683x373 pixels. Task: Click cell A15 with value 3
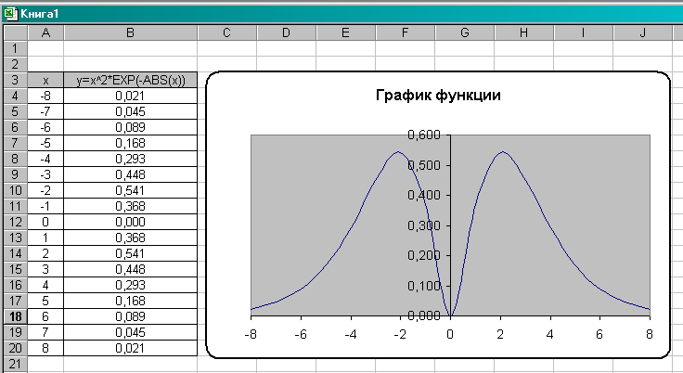coord(45,269)
